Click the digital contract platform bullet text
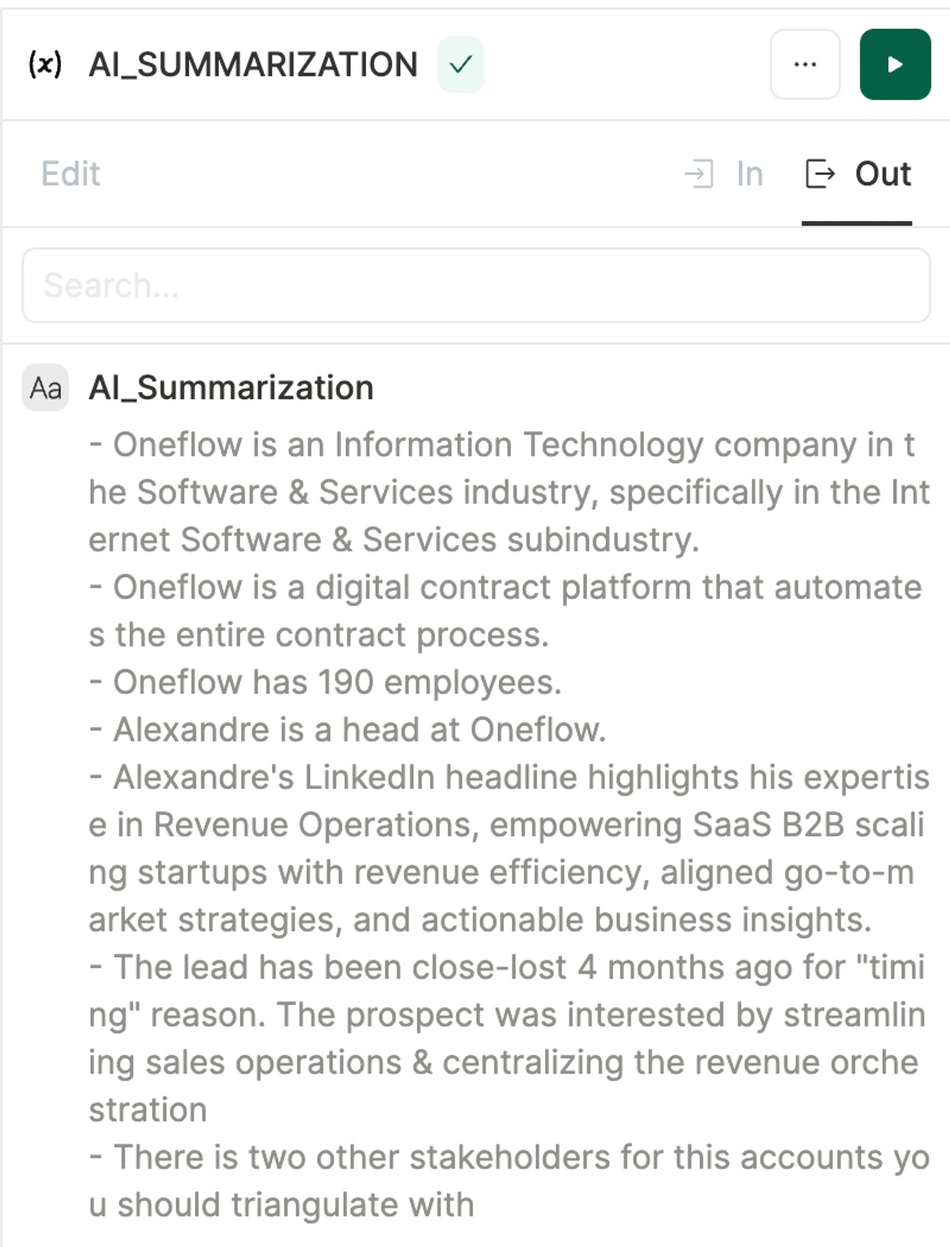Viewport: 950px width, 1247px height. tap(506, 611)
